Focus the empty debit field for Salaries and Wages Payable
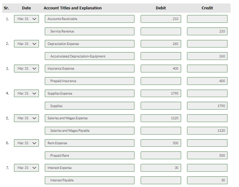239x187 pixels. coord(161,130)
